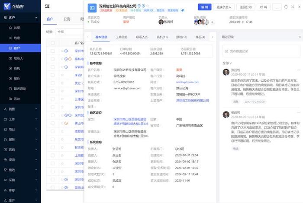Collapse the 跟进记录 panel with the double-arrow icon

300,37
